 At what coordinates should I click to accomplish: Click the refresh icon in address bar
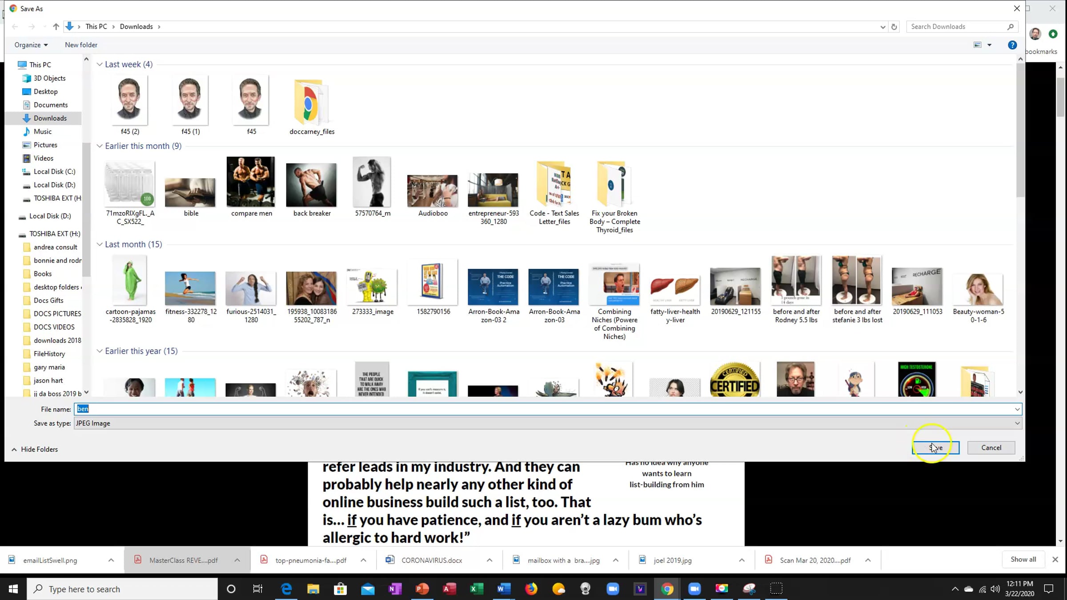pyautogui.click(x=894, y=27)
